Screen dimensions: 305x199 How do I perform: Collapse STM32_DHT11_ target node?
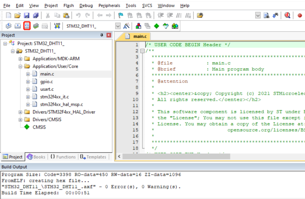pos(12,51)
